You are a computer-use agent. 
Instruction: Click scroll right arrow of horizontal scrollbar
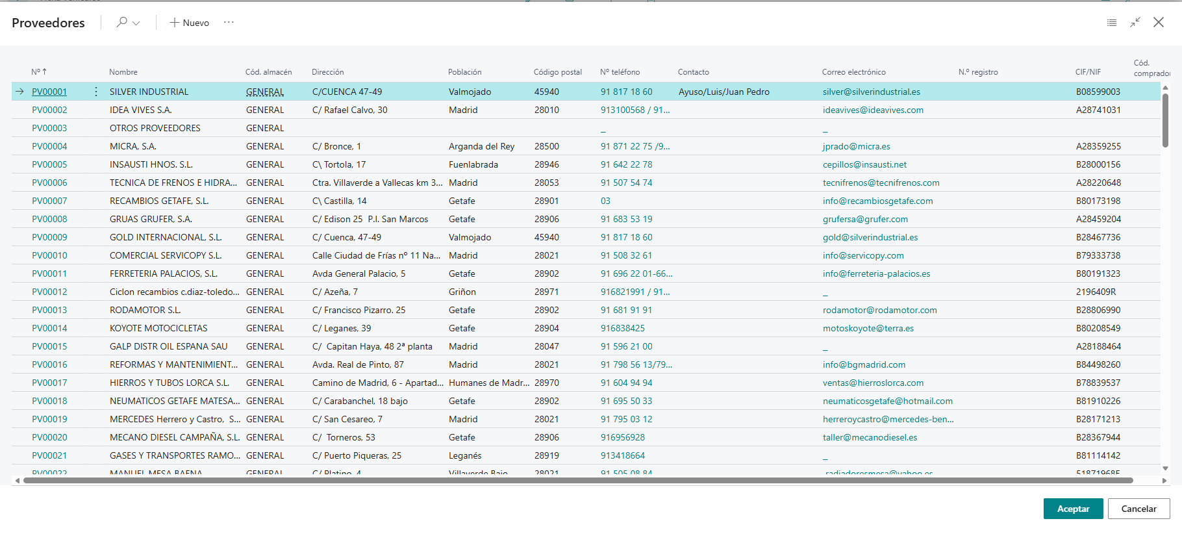click(x=1164, y=481)
